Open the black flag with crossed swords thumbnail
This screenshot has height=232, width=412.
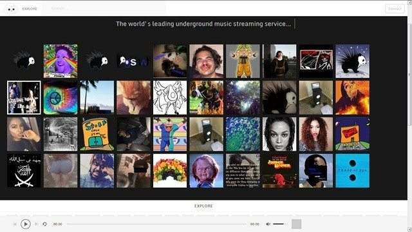click(24, 171)
